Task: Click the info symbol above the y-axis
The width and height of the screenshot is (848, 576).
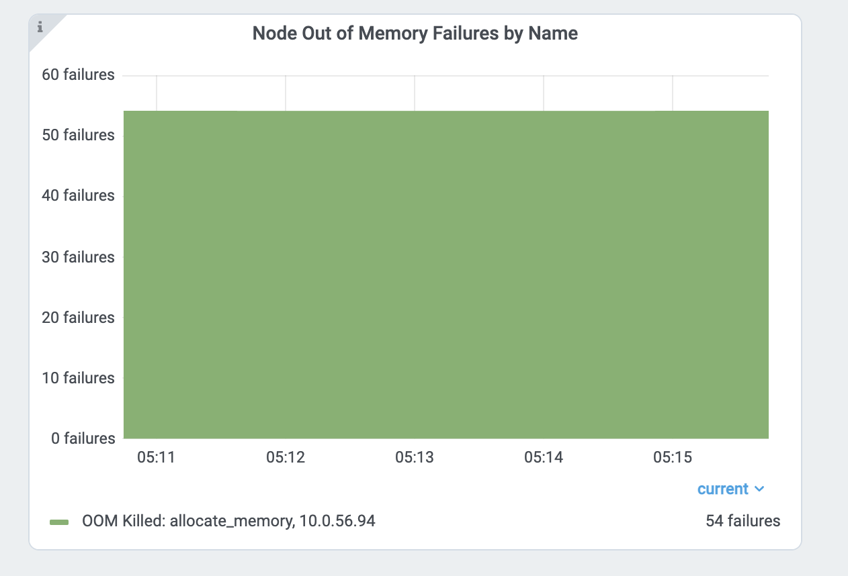Action: [40, 28]
